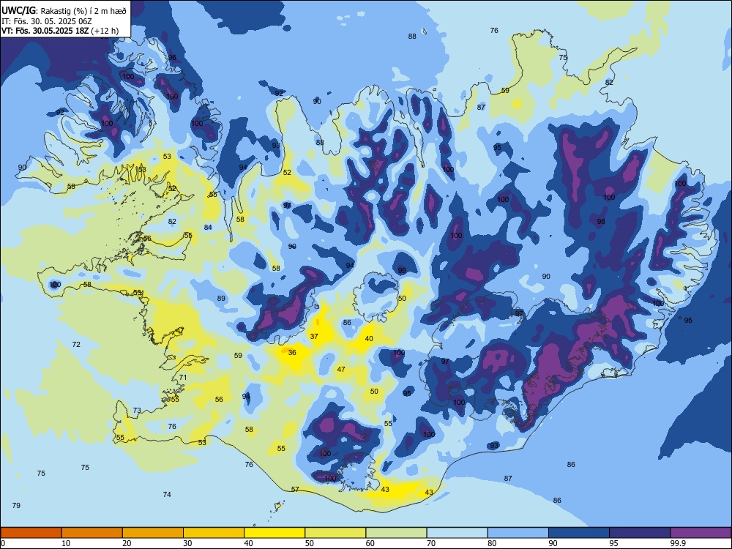
Task: Pick the light green 60–70 legend swatch
Action: coord(396,533)
